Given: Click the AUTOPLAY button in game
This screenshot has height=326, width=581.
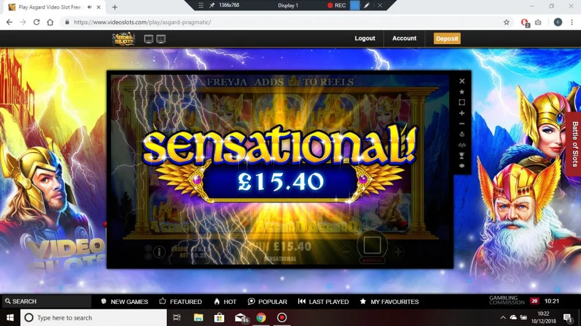Looking at the screenshot, I should 372,260.
